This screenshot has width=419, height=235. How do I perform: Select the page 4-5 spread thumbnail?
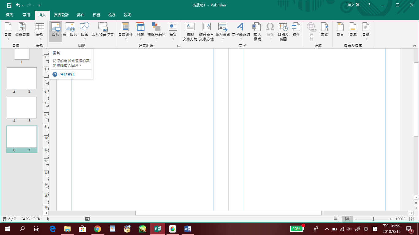[22, 108]
